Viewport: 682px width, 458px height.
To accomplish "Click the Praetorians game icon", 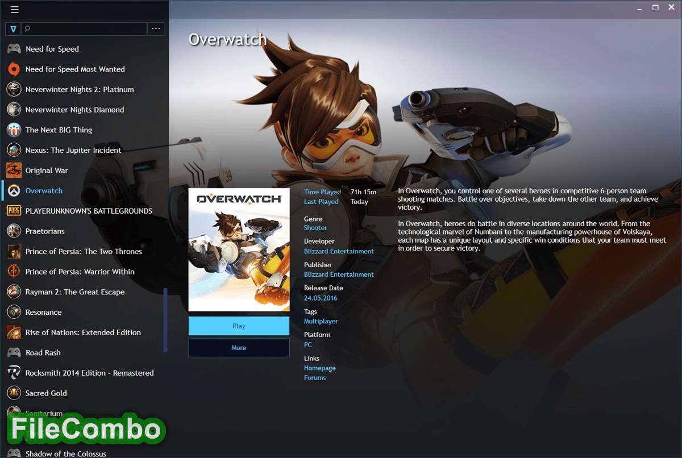I will [x=14, y=231].
